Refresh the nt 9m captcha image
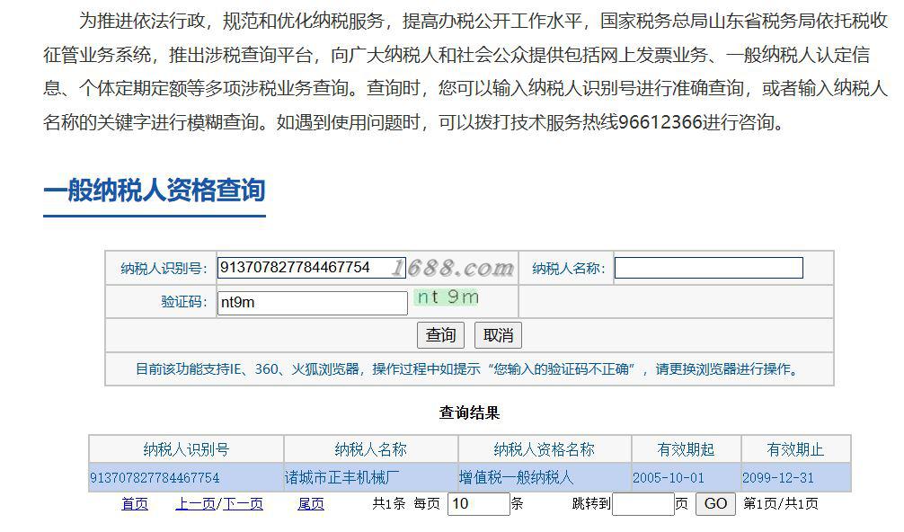The image size is (904, 532). pos(447,297)
